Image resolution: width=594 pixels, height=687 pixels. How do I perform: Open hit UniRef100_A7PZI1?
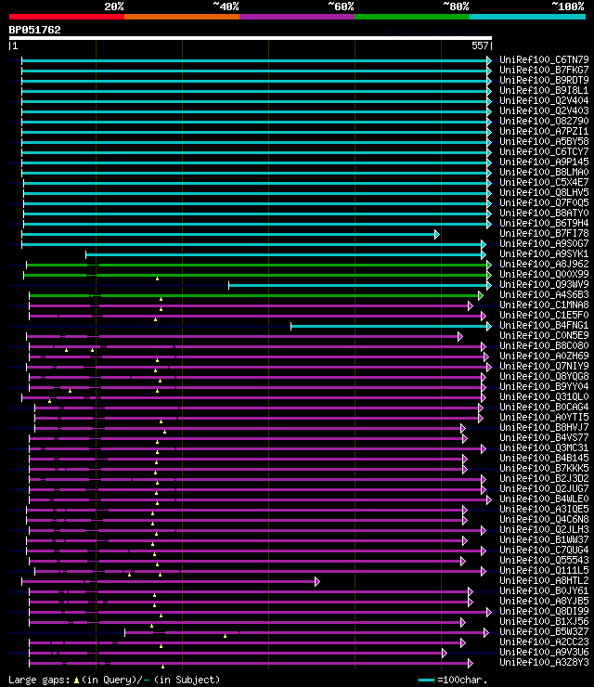click(x=544, y=131)
